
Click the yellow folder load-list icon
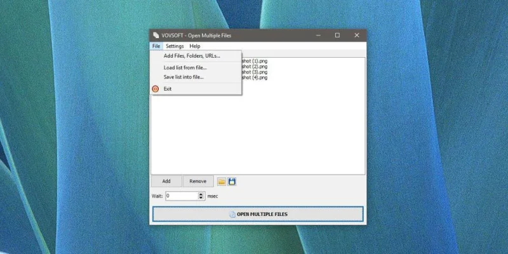(x=222, y=182)
